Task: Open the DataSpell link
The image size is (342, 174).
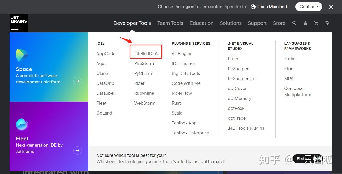Action: (x=106, y=93)
